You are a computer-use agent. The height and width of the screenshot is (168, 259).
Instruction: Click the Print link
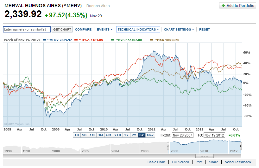point(199,162)
